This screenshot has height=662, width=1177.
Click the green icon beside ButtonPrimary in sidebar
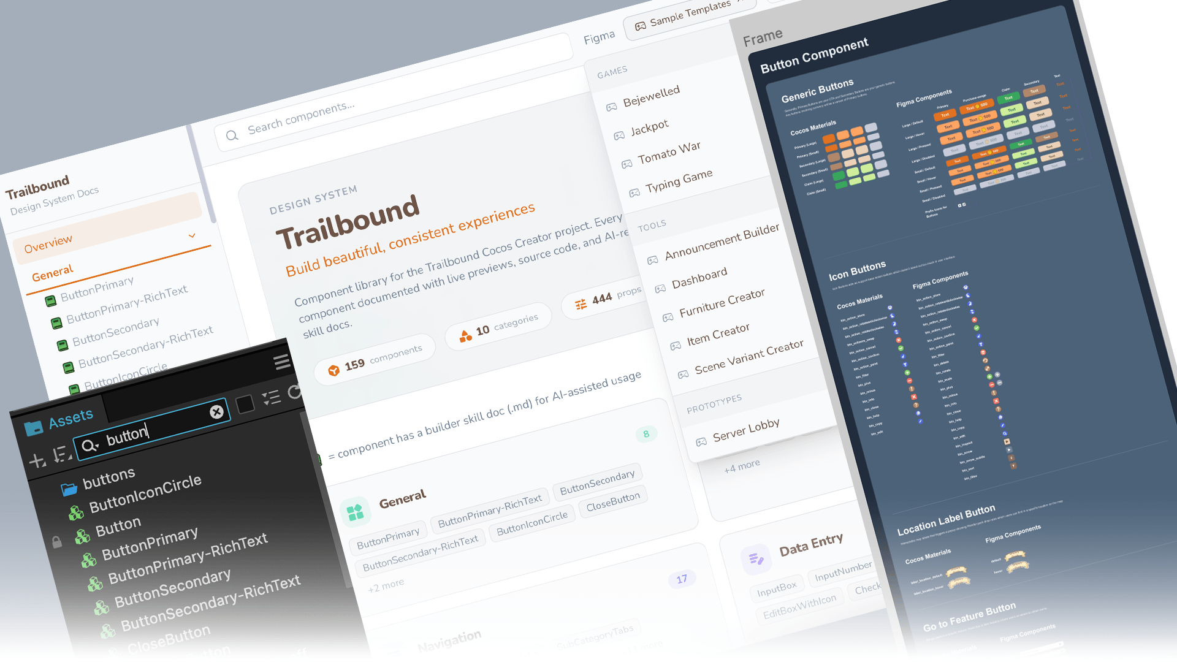coord(51,301)
